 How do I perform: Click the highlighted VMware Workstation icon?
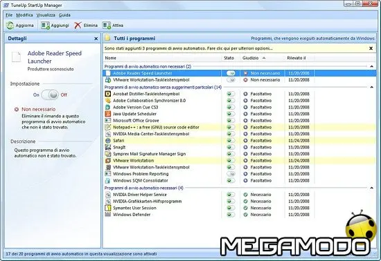pyautogui.click(x=108, y=160)
